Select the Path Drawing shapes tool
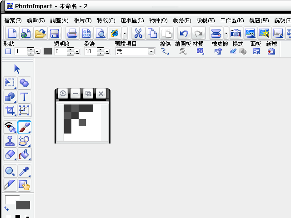 pos(10,97)
